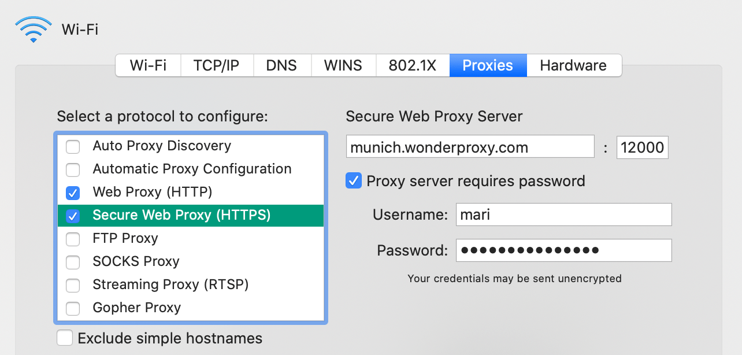Viewport: 742px width, 355px height.
Task: Enable Auto Proxy Discovery
Action: 73,147
